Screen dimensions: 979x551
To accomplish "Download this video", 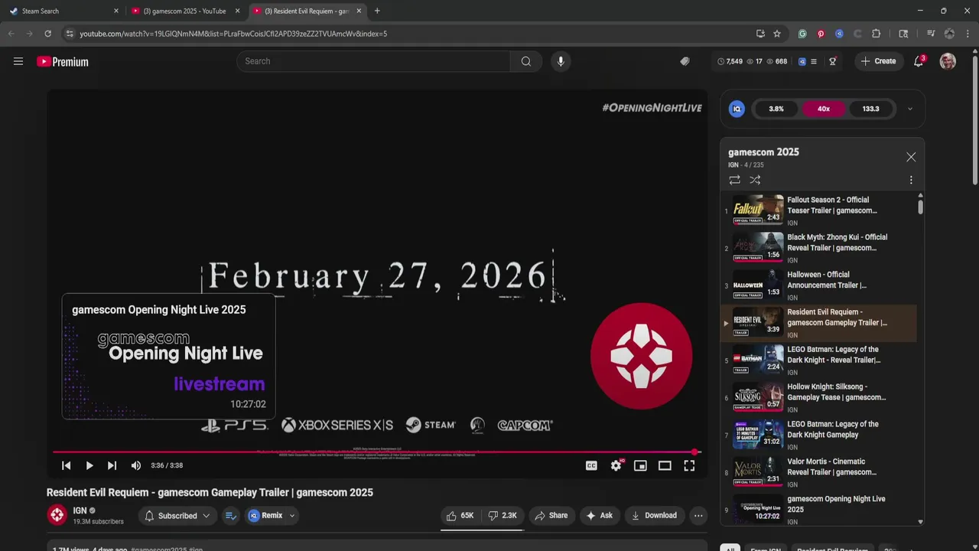I will 653,516.
